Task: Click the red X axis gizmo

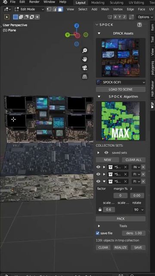Action: [x=77, y=35]
